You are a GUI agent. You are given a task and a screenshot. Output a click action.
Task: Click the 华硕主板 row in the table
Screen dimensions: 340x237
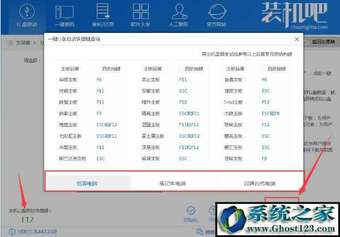coord(68,79)
